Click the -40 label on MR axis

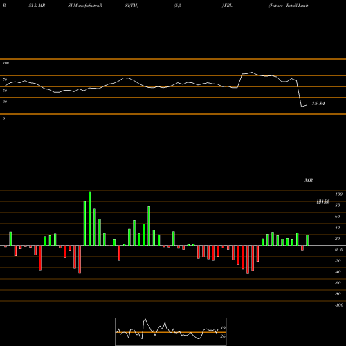pyautogui.click(x=338, y=272)
